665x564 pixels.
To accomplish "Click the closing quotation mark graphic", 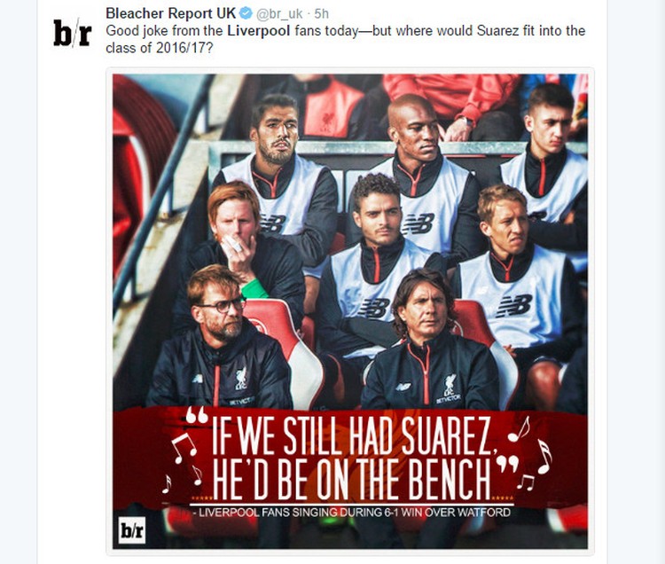I will [508, 465].
